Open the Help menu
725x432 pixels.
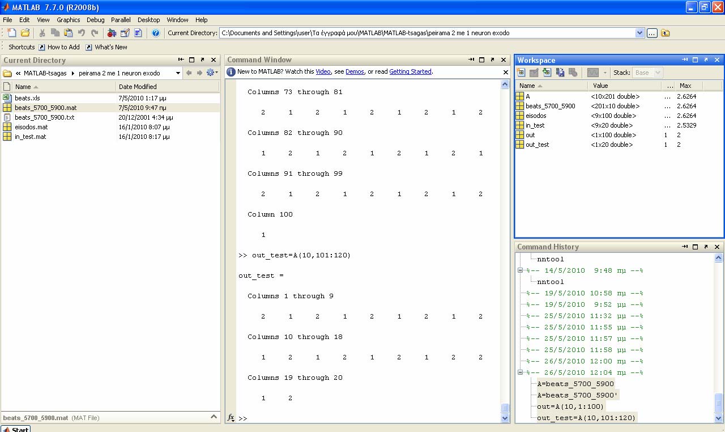(201, 20)
